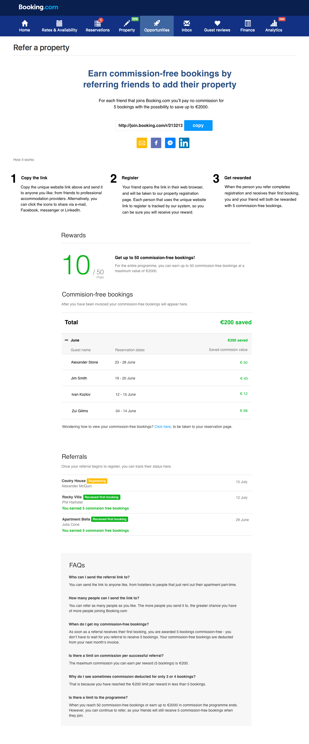Copy the referral link button
This screenshot has height=744, width=309.
[x=198, y=125]
